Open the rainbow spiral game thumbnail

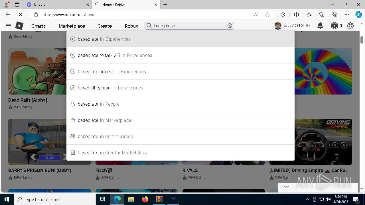coord(323,71)
